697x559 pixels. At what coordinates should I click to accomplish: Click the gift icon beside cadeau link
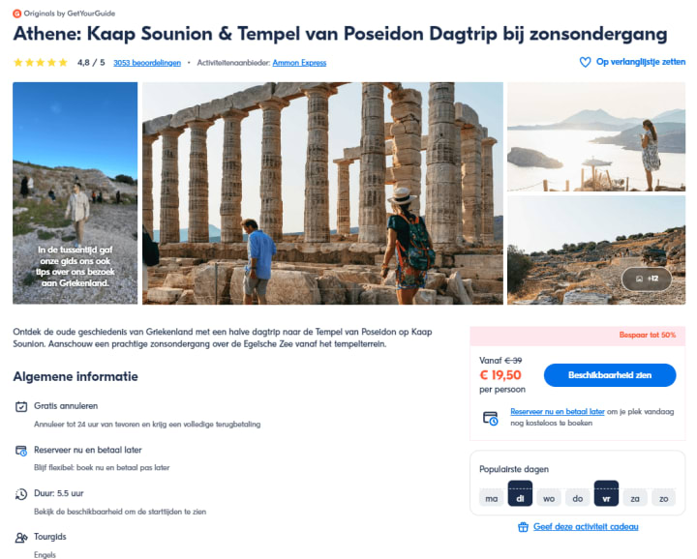click(x=523, y=527)
